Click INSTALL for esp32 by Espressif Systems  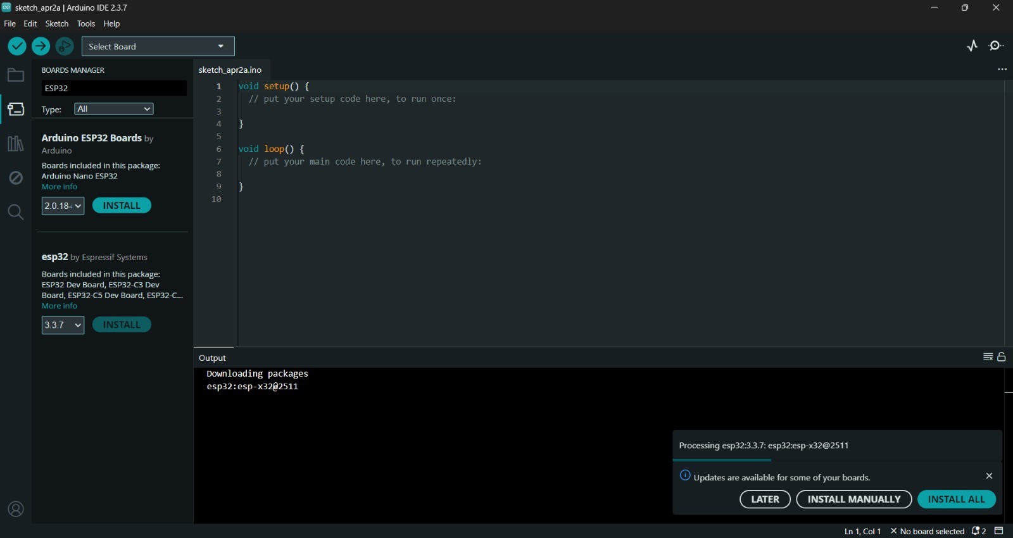click(122, 325)
